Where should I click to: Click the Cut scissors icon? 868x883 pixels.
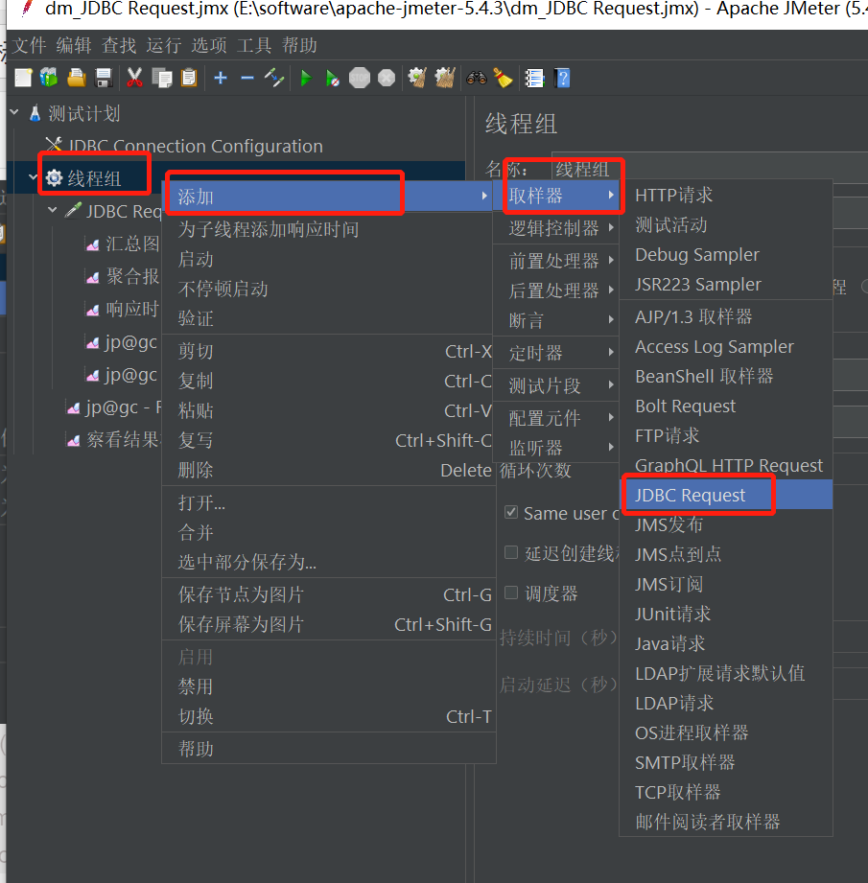point(134,78)
